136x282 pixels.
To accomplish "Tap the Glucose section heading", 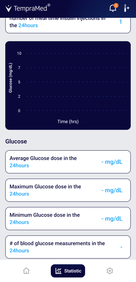I will coord(16,142).
